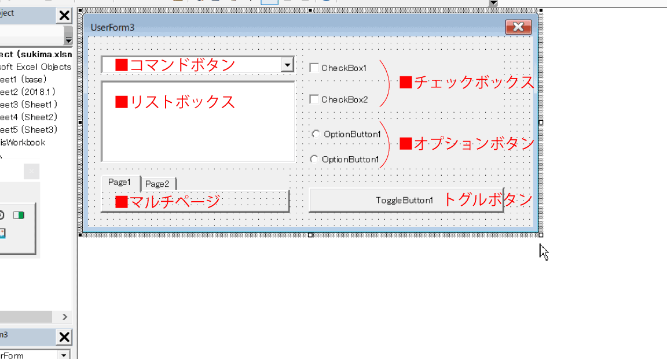
Task: Select the upper OptionButton1 radio button
Action: pyautogui.click(x=316, y=134)
